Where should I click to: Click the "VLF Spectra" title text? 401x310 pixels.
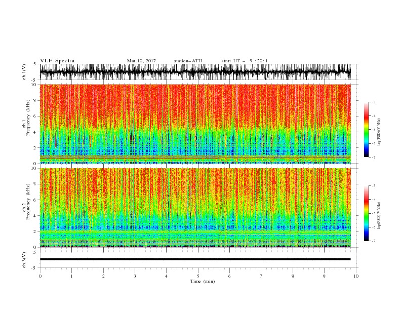[57, 61]
